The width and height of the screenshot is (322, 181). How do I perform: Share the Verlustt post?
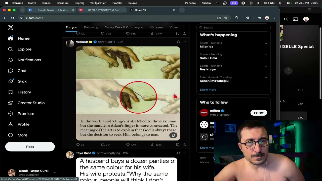pos(184,145)
